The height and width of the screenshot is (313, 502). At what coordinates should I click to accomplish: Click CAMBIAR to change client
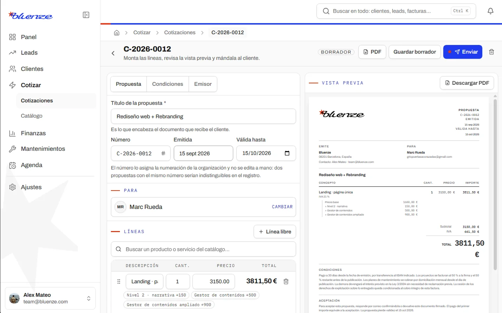pos(282,207)
